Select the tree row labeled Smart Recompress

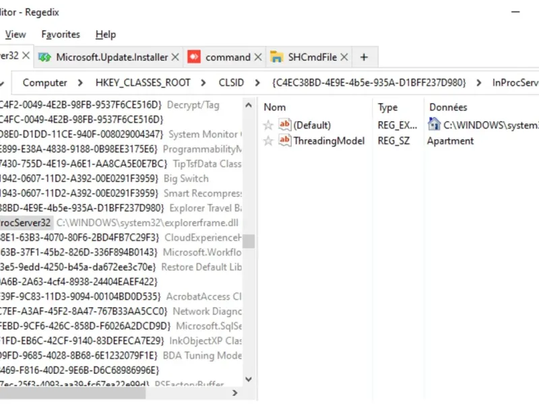(121, 193)
